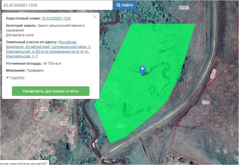Click the lower 1008 parcel label

tap(64, 123)
